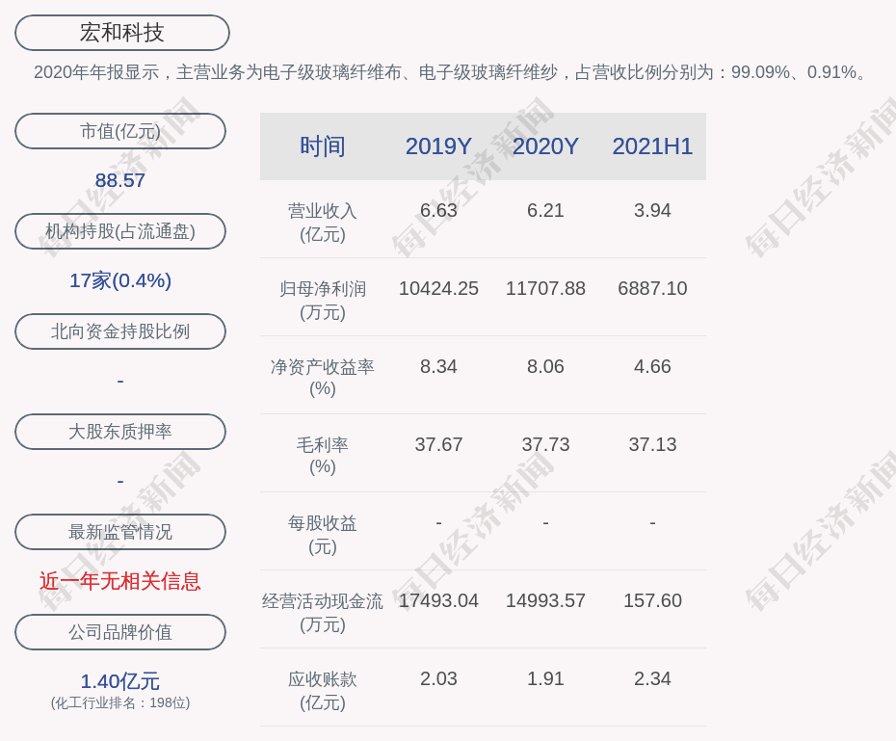
Task: Click the 最新监管情况 label
Action: 120,532
